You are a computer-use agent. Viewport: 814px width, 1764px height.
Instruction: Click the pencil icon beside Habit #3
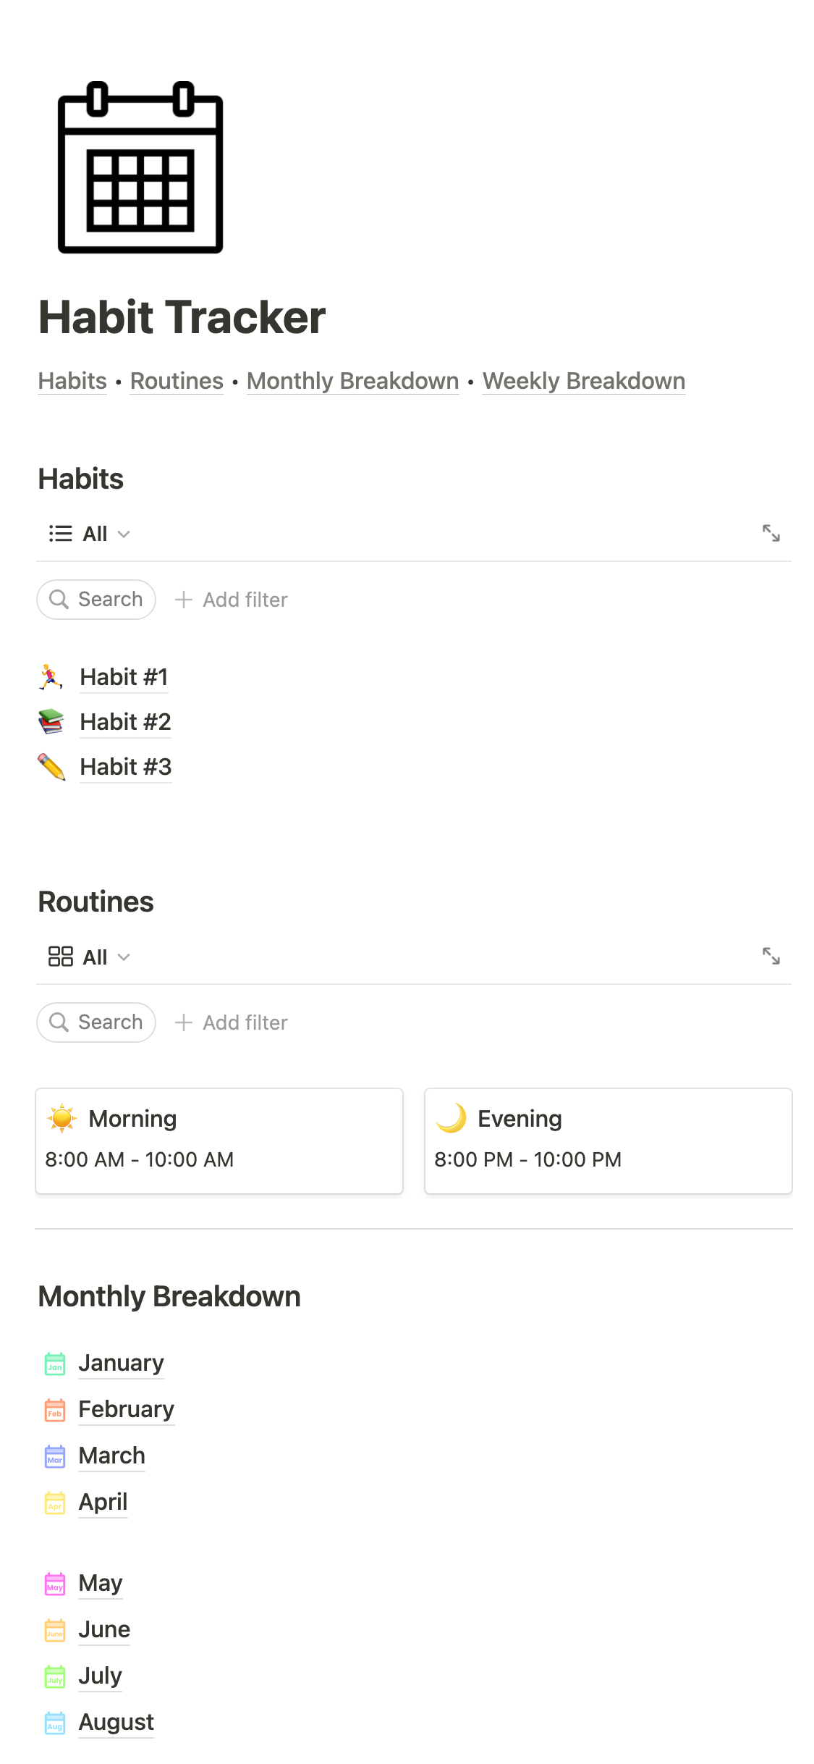(51, 767)
